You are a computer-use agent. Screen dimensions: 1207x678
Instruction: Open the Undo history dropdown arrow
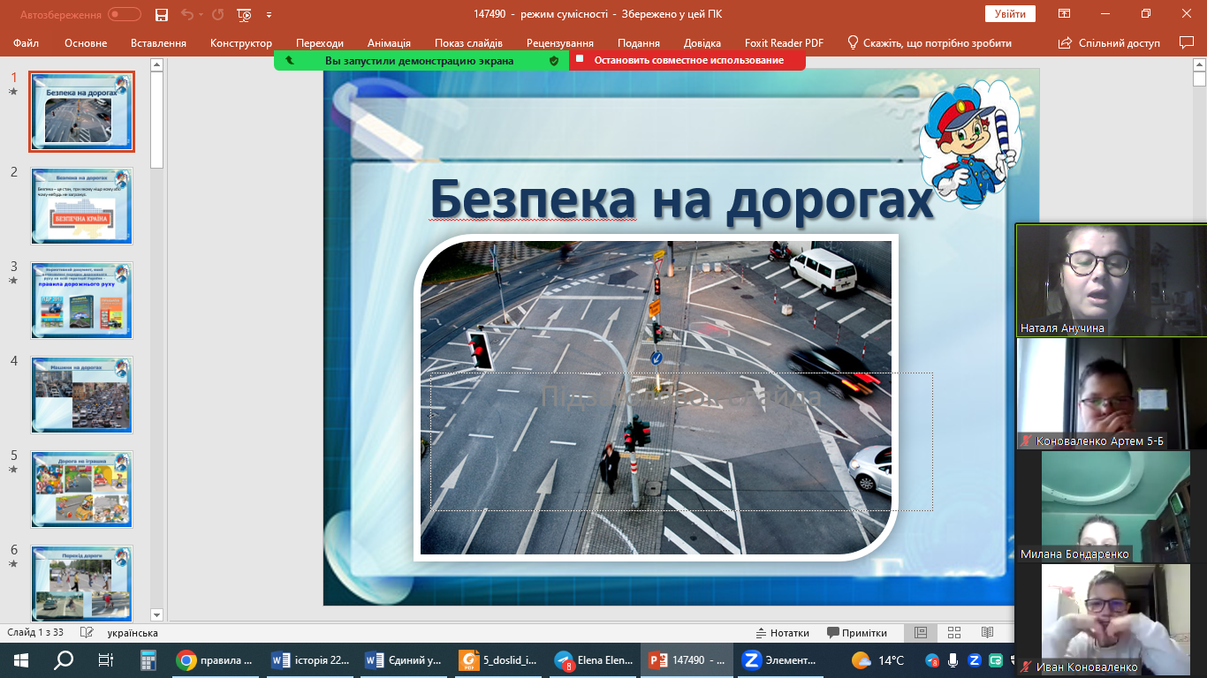tap(201, 15)
